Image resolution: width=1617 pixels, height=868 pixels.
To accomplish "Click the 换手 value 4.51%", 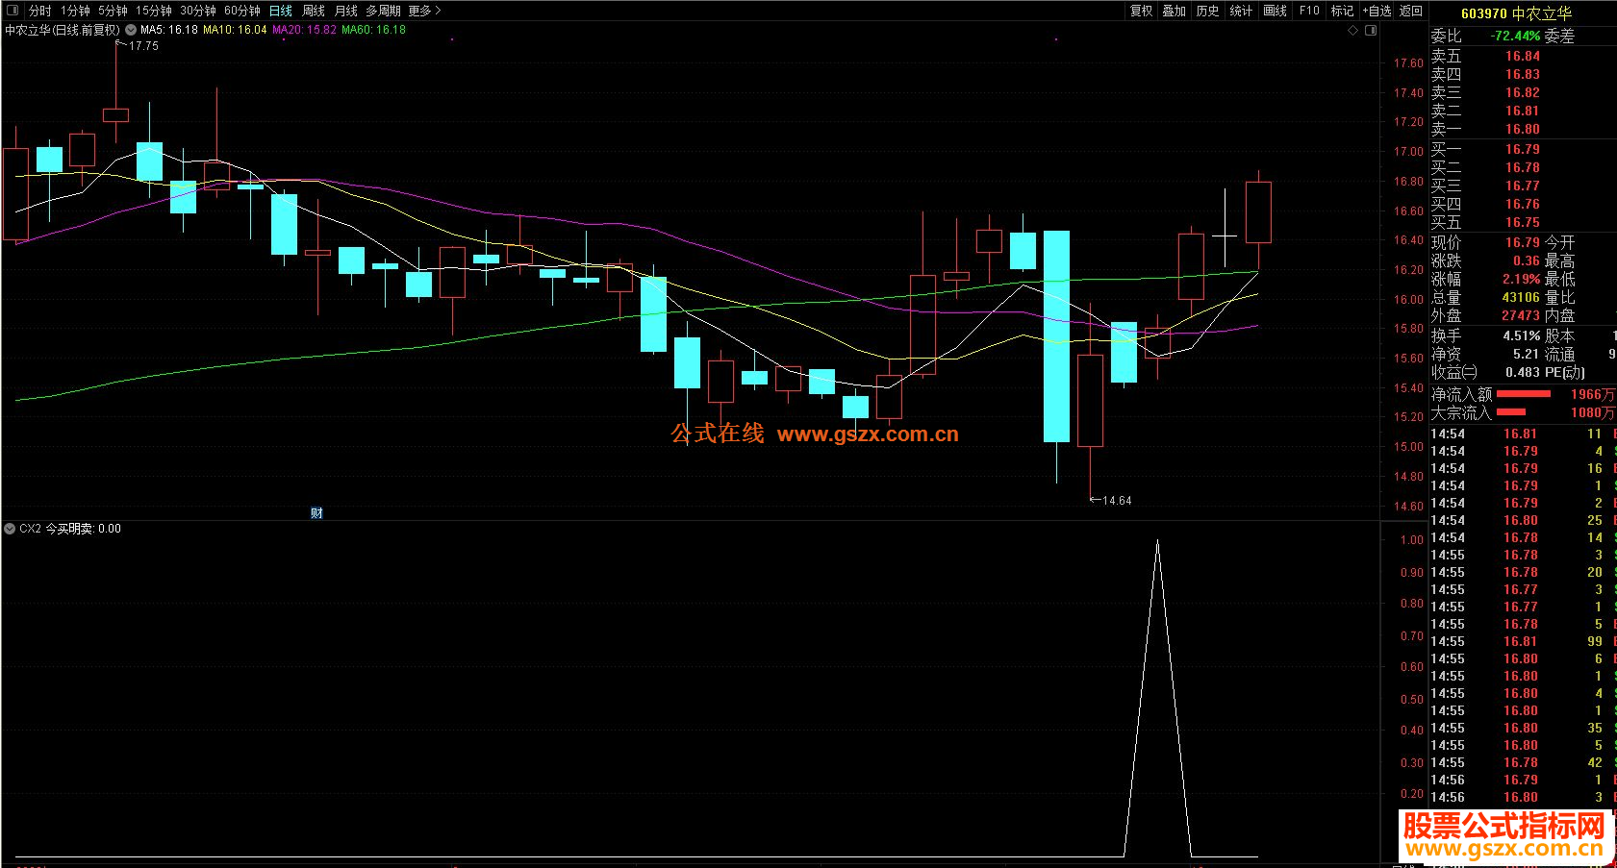I will pos(1522,335).
